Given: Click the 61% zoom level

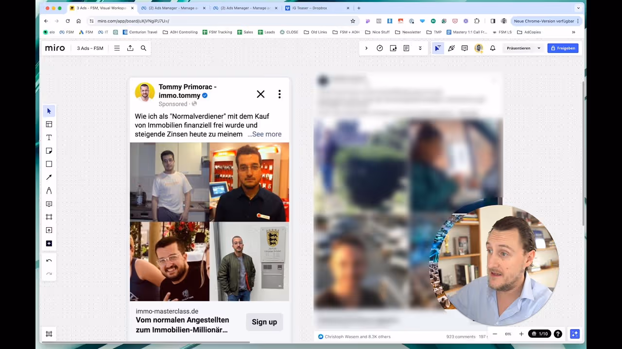Looking at the screenshot, I should click(x=508, y=334).
